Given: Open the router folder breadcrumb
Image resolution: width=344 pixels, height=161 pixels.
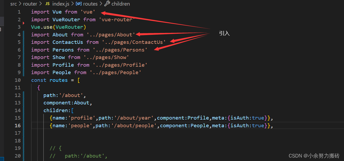Looking at the screenshot, I should [30, 4].
